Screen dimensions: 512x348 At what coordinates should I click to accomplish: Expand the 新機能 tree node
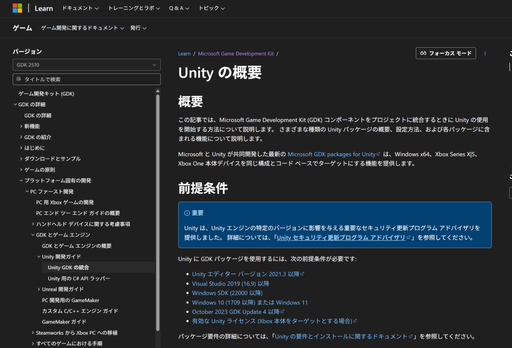pos(21,126)
